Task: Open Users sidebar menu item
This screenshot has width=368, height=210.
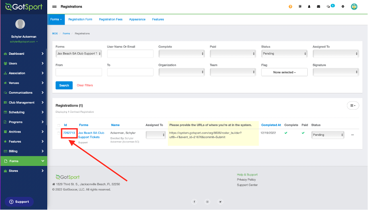Action: 23,64
